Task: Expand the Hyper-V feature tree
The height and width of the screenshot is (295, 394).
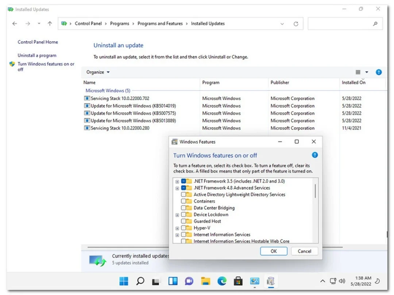Action: (177, 228)
